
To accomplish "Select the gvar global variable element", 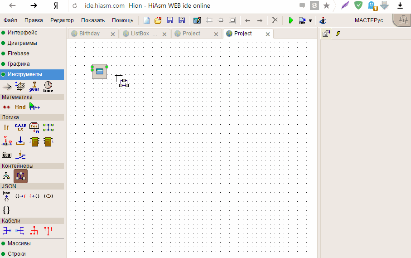I will [x=34, y=86].
